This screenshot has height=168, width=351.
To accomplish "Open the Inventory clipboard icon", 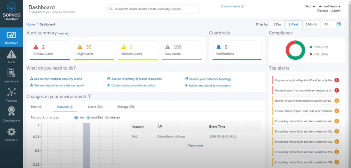I will pos(11,73).
